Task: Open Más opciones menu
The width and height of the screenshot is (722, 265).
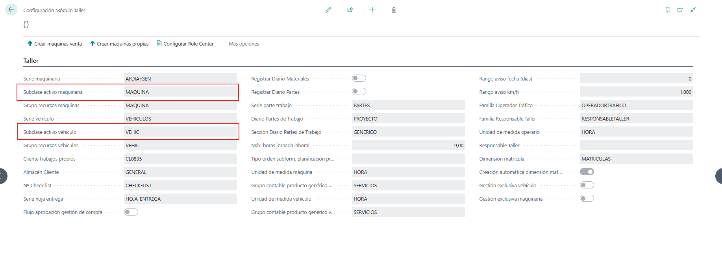Action: click(244, 44)
